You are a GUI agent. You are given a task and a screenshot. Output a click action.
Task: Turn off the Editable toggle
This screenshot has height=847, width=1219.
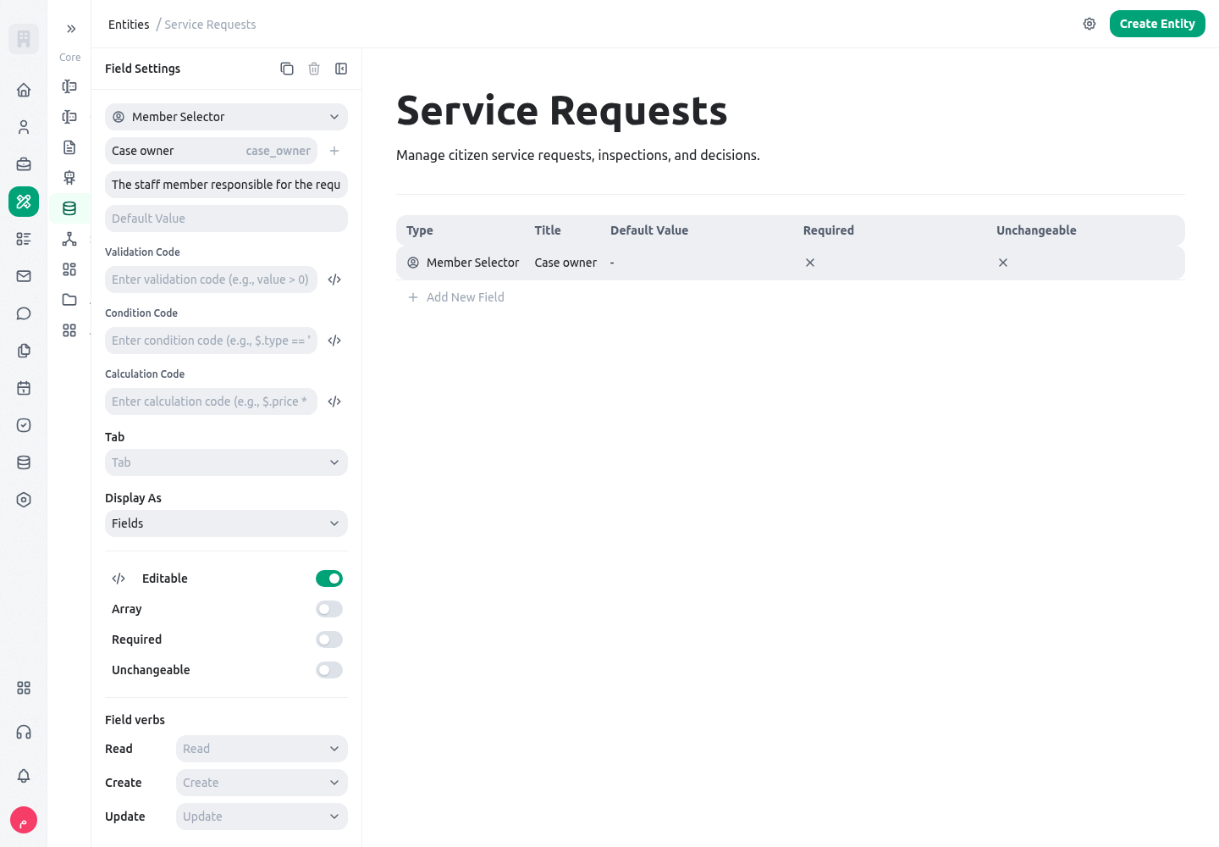pos(329,579)
